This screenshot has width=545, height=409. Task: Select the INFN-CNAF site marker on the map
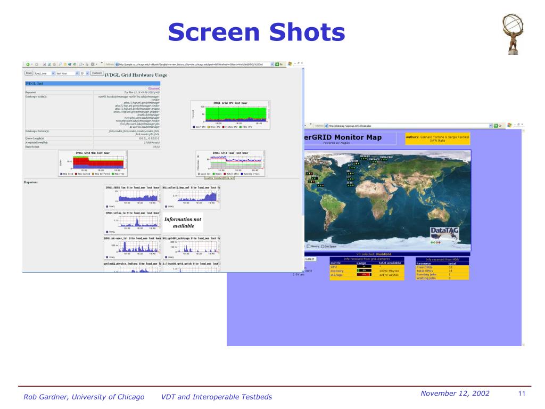(386, 158)
